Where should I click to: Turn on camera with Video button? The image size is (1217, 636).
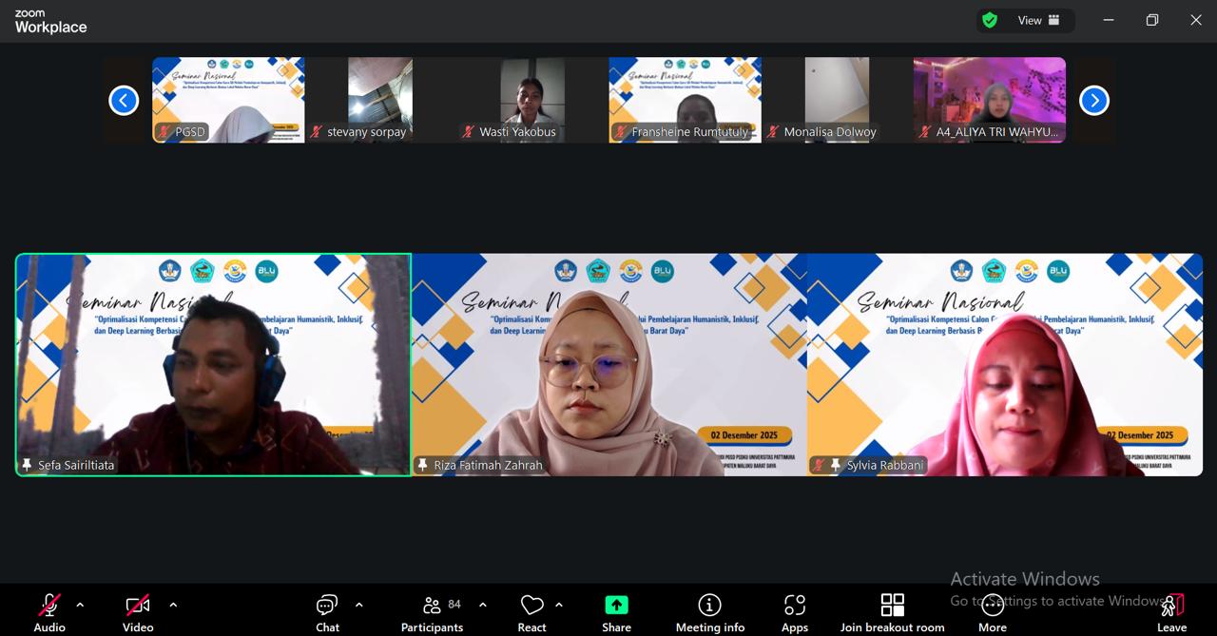click(138, 611)
